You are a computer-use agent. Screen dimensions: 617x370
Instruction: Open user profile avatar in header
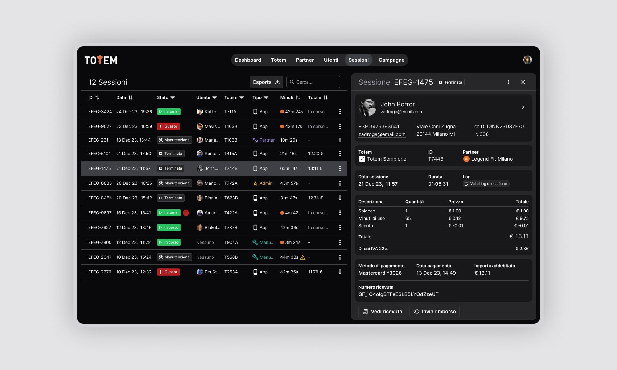pos(527,60)
